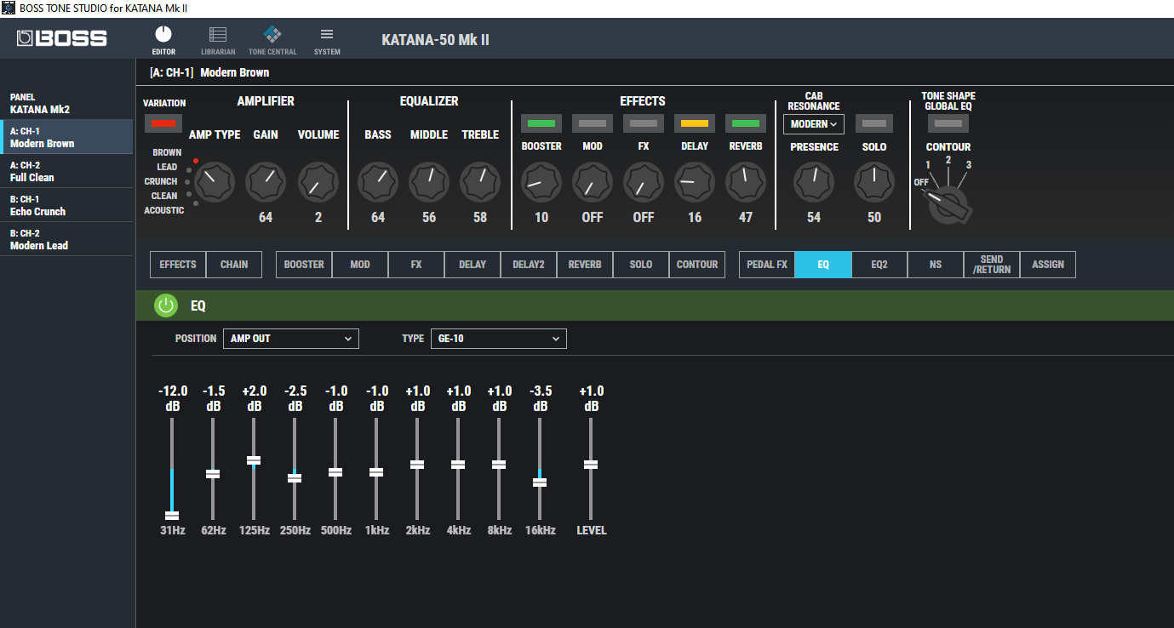The width and height of the screenshot is (1174, 628).
Task: Open the REVERB settings tab
Action: [585, 265]
